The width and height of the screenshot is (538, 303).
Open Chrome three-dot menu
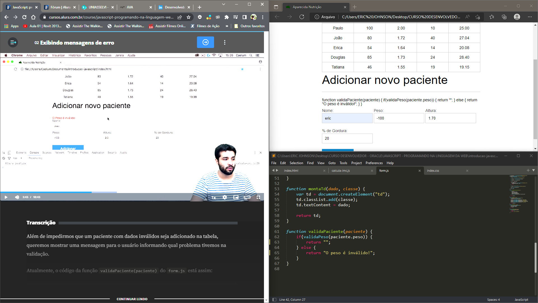pyautogui.click(x=263, y=17)
